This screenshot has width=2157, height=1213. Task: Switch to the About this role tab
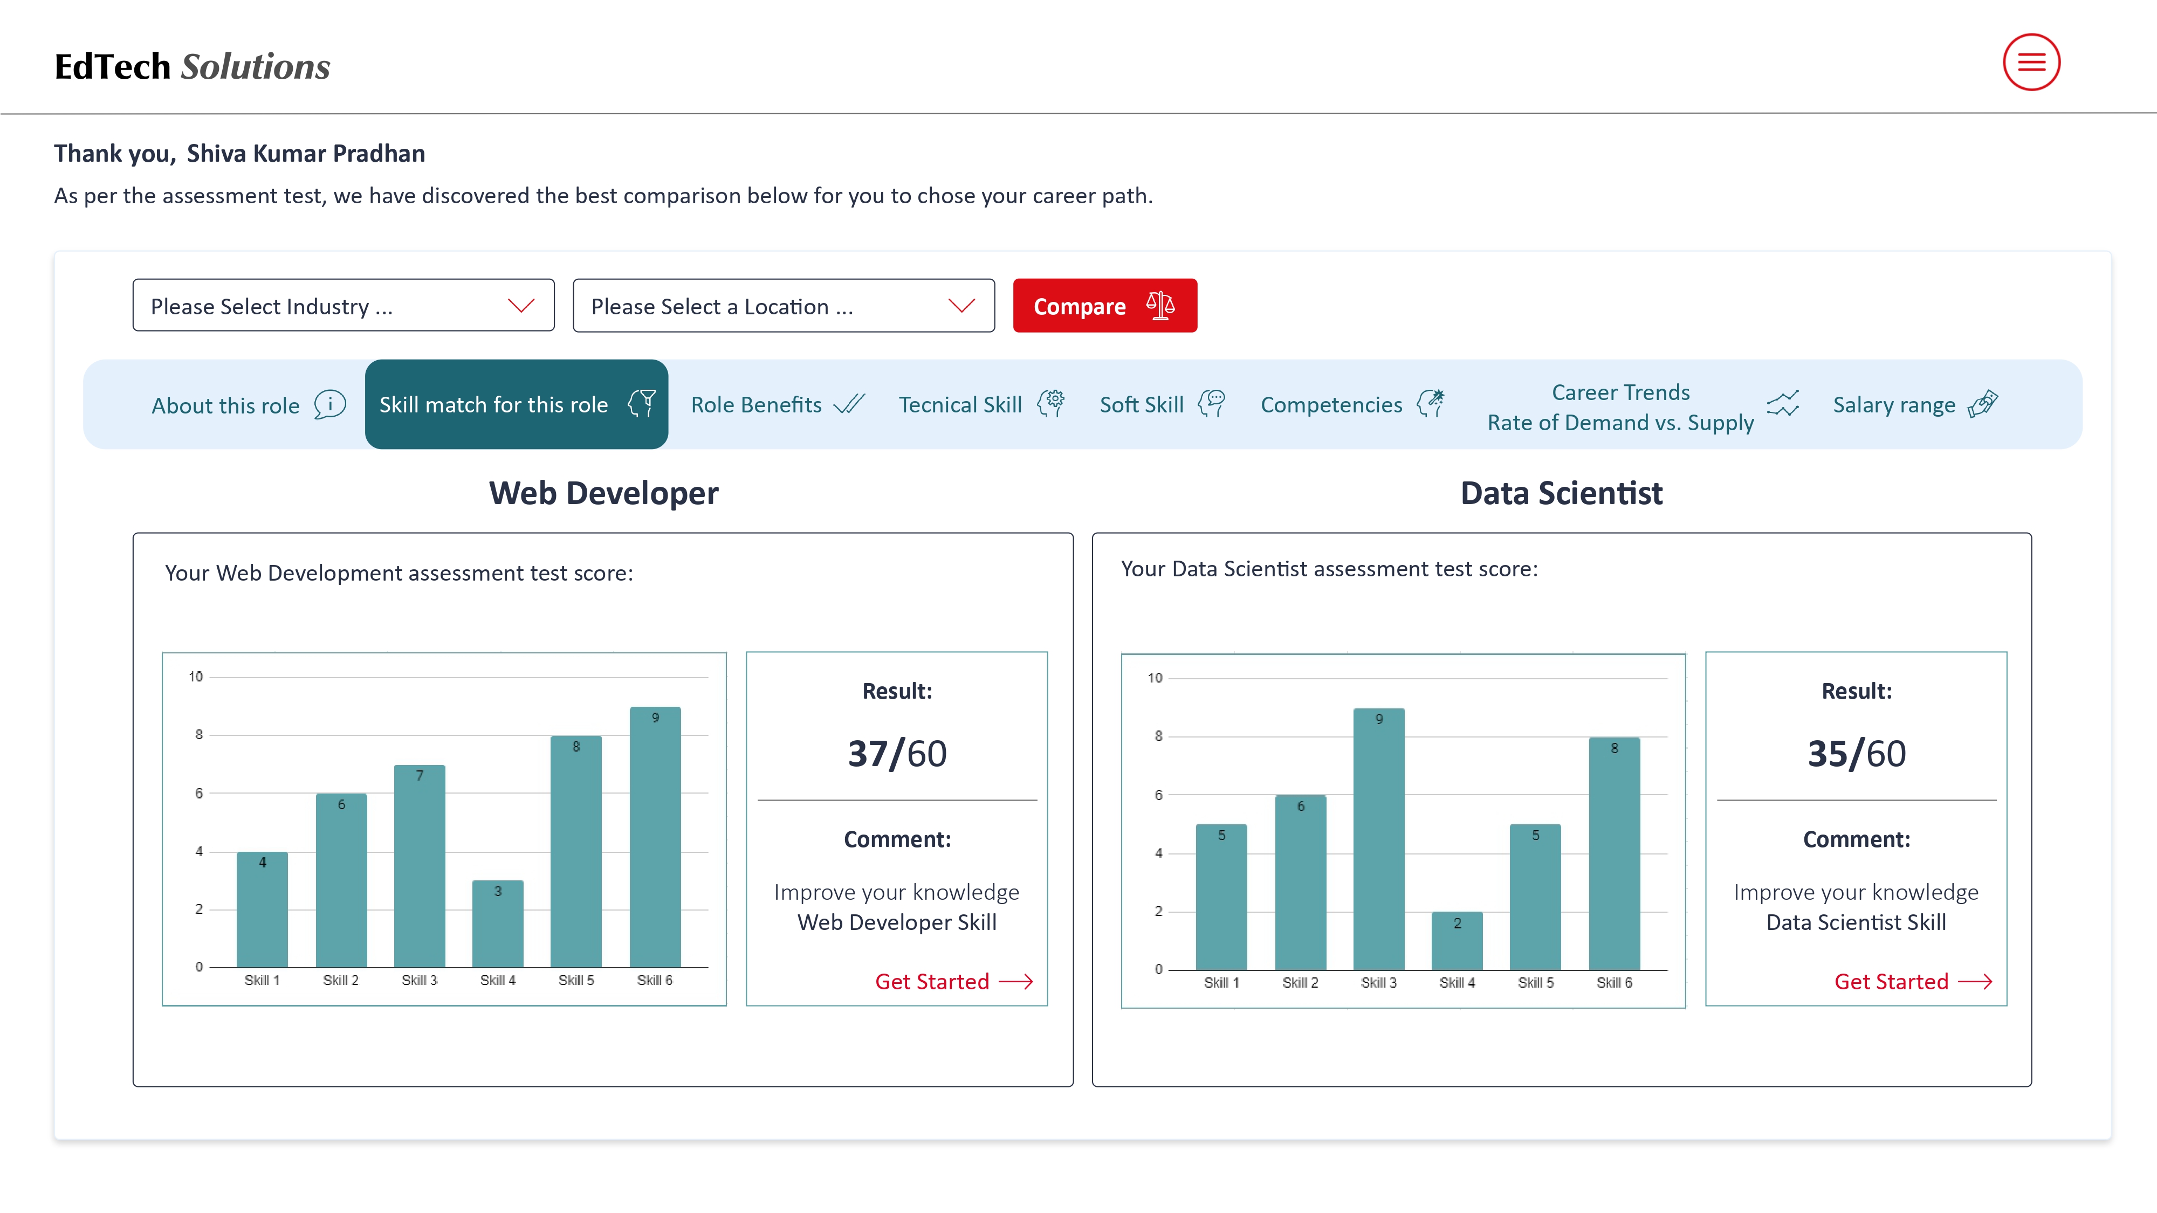pyautogui.click(x=225, y=405)
